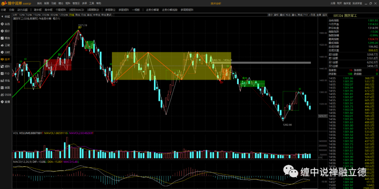Screen dimensions: 379x189
Task: Click 交易 link at top right
Action: [x=333, y=3]
